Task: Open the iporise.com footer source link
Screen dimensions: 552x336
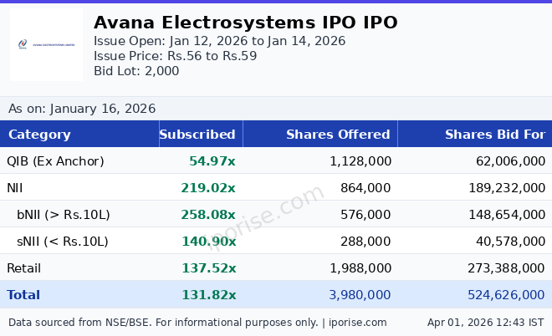Action: tap(356, 323)
